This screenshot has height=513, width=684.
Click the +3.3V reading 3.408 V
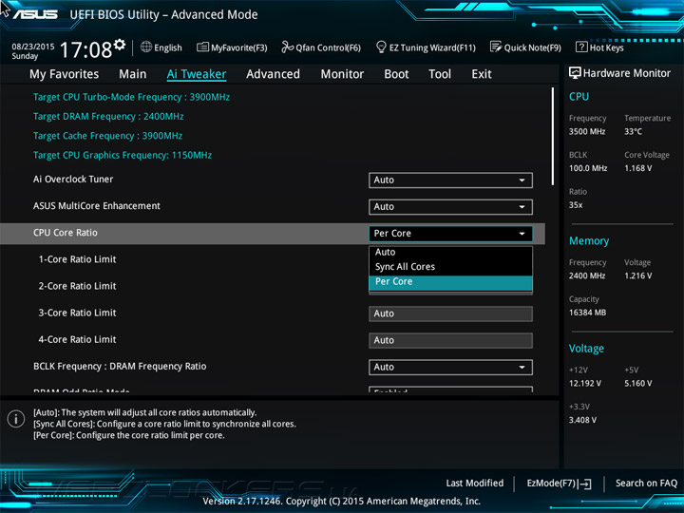pos(582,420)
